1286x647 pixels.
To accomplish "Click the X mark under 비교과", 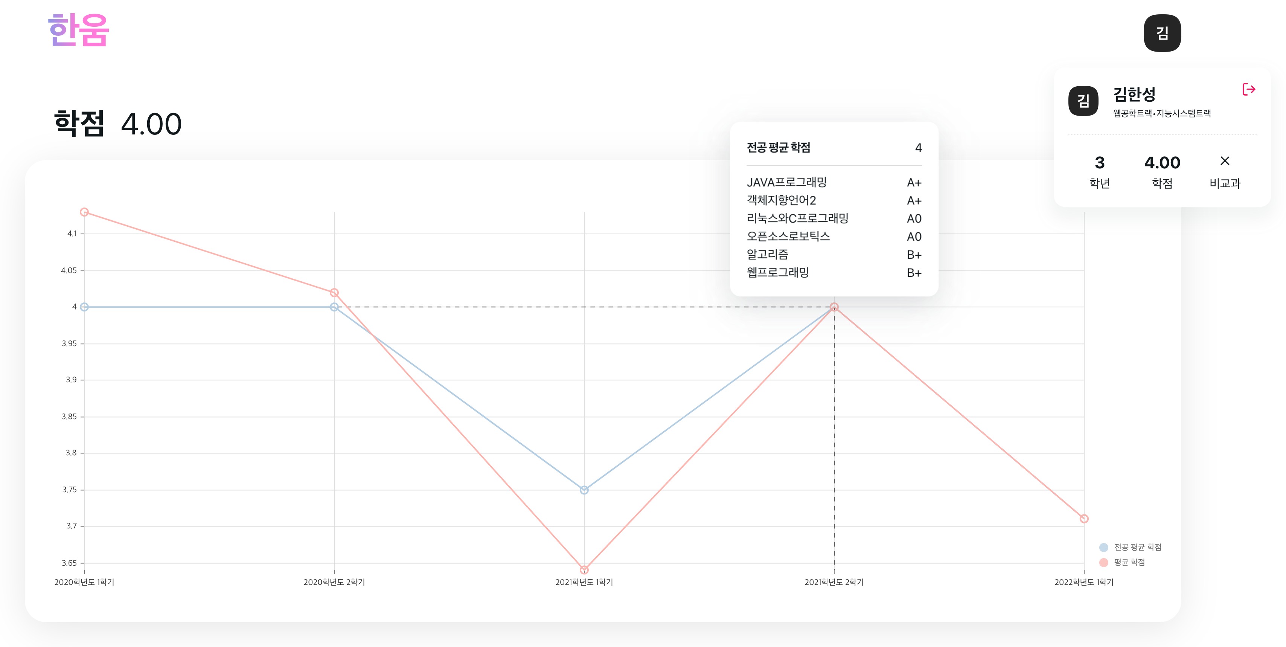I will pyautogui.click(x=1225, y=161).
